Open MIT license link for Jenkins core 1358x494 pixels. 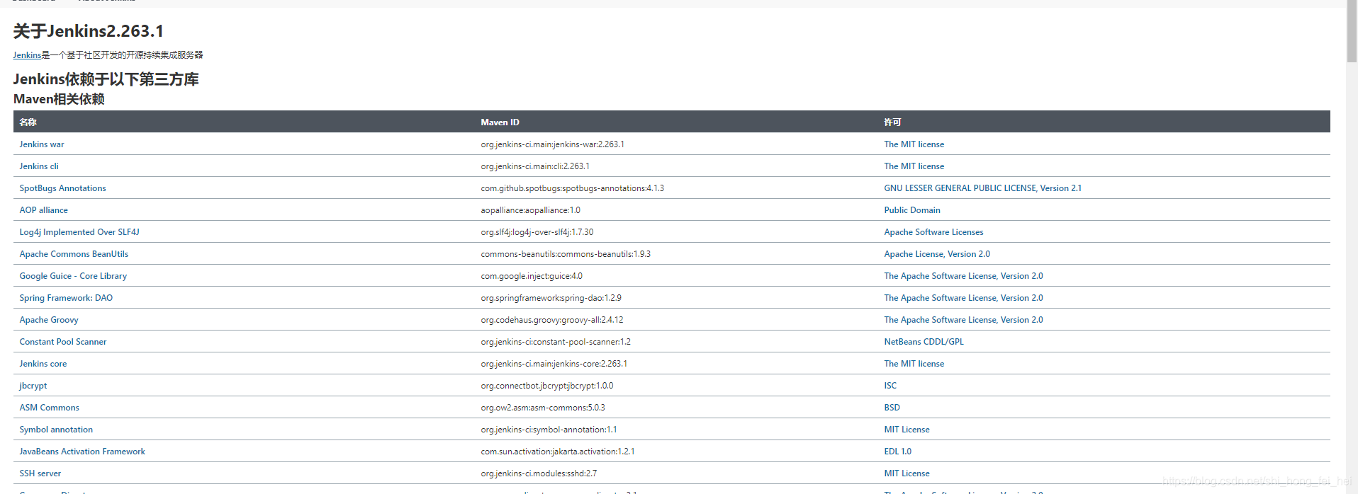[914, 364]
